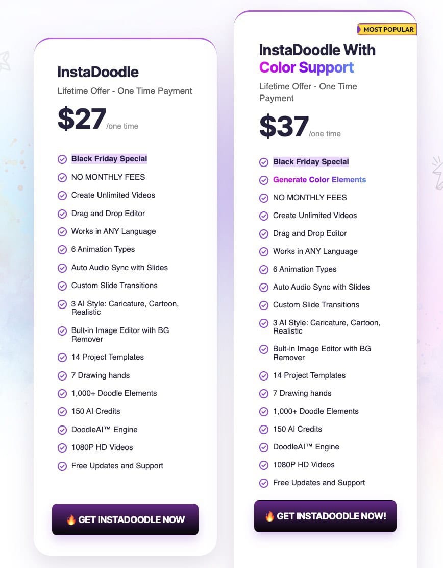Click checkmark beside 1080P HD Videos in $37 plan
This screenshot has width=443, height=568.
264,465
